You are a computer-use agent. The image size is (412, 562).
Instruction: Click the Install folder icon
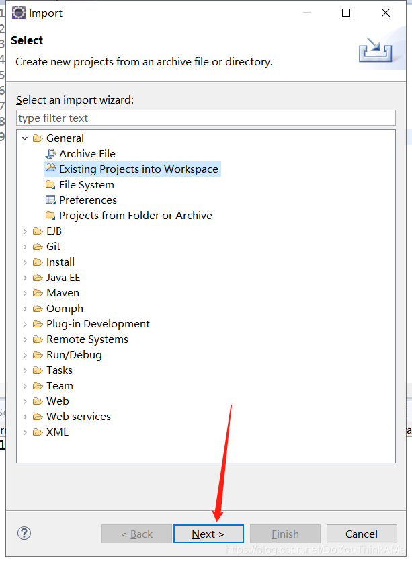38,262
